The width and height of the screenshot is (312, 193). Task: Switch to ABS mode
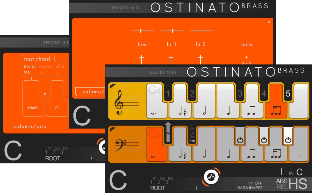tap(282, 181)
